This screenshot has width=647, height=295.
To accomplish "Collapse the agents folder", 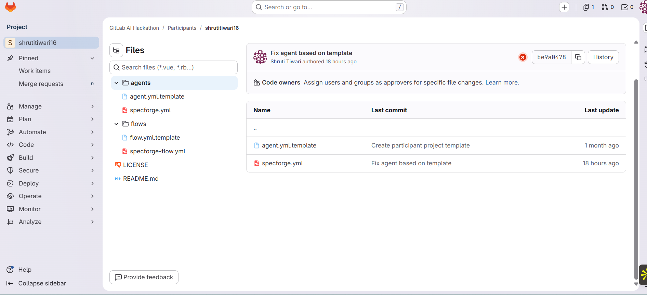I will [116, 83].
